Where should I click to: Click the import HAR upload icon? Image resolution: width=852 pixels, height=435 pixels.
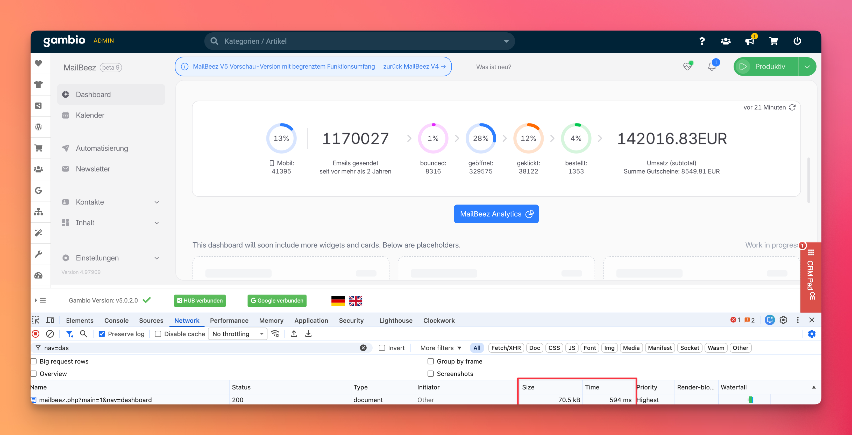pos(294,334)
